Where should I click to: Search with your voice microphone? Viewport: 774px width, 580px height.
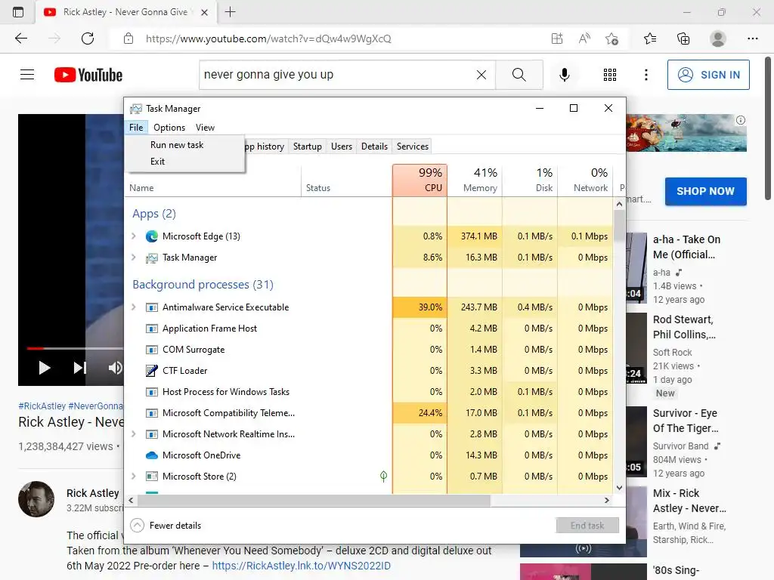click(x=564, y=75)
